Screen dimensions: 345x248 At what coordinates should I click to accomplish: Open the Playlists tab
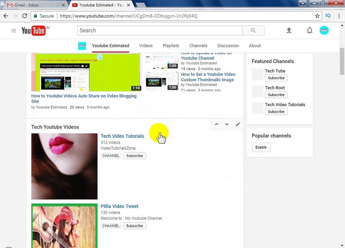point(171,46)
